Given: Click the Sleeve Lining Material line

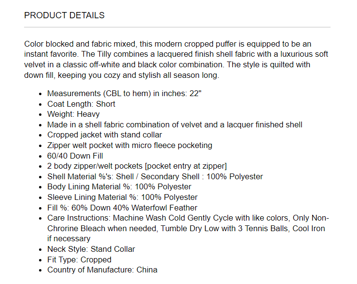Looking at the screenshot, I should pyautogui.click(x=122, y=197).
